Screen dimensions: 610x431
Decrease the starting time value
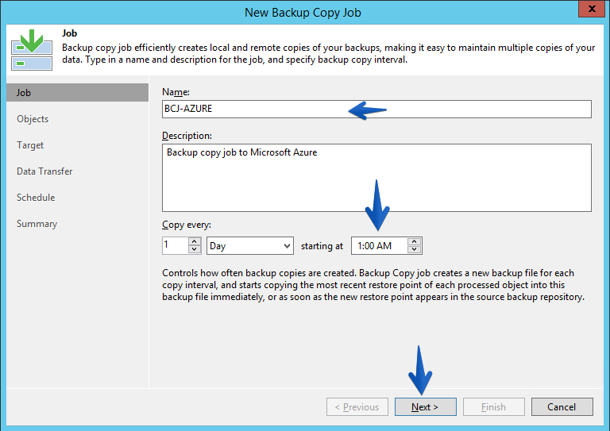coord(415,249)
